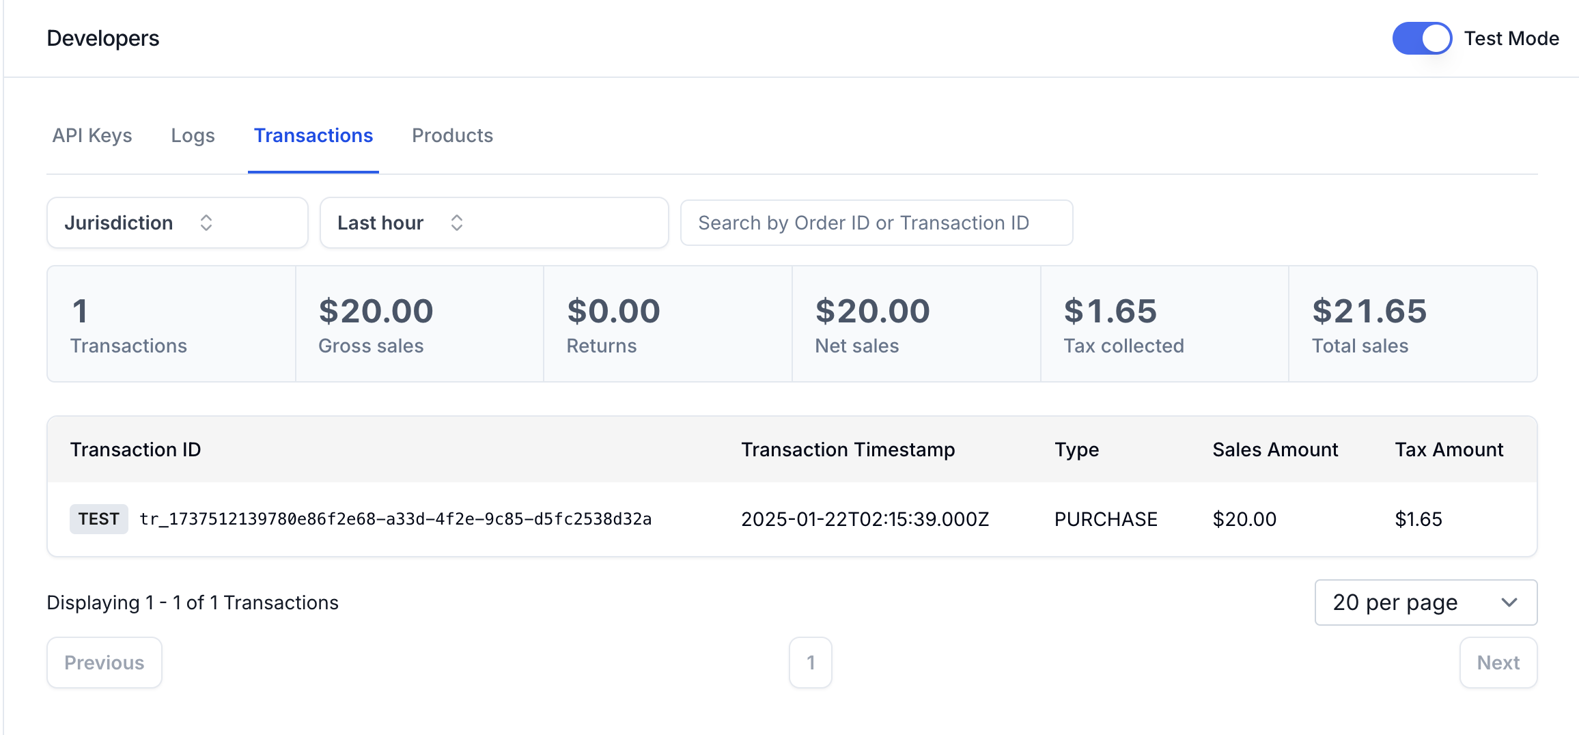Image resolution: width=1579 pixels, height=735 pixels.
Task: Click the Gross sales summary card
Action: click(419, 324)
